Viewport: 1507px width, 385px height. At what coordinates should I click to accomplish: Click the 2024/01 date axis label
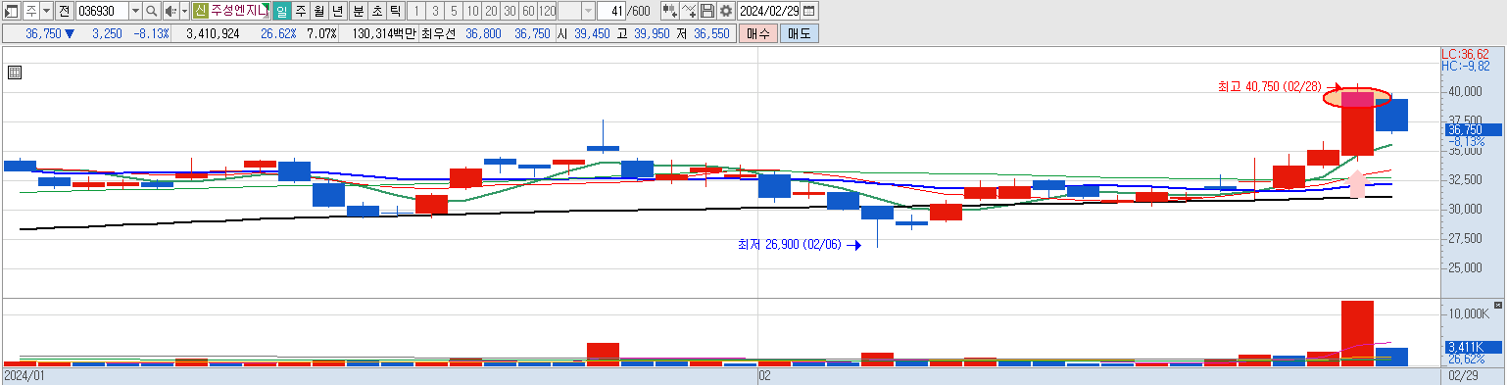[24, 375]
